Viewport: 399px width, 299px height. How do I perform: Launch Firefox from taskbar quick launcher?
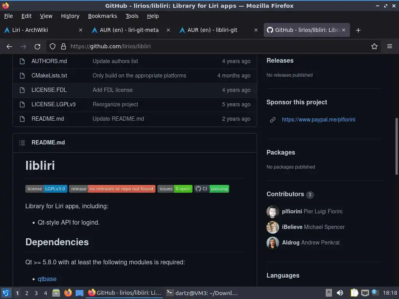coord(68,293)
